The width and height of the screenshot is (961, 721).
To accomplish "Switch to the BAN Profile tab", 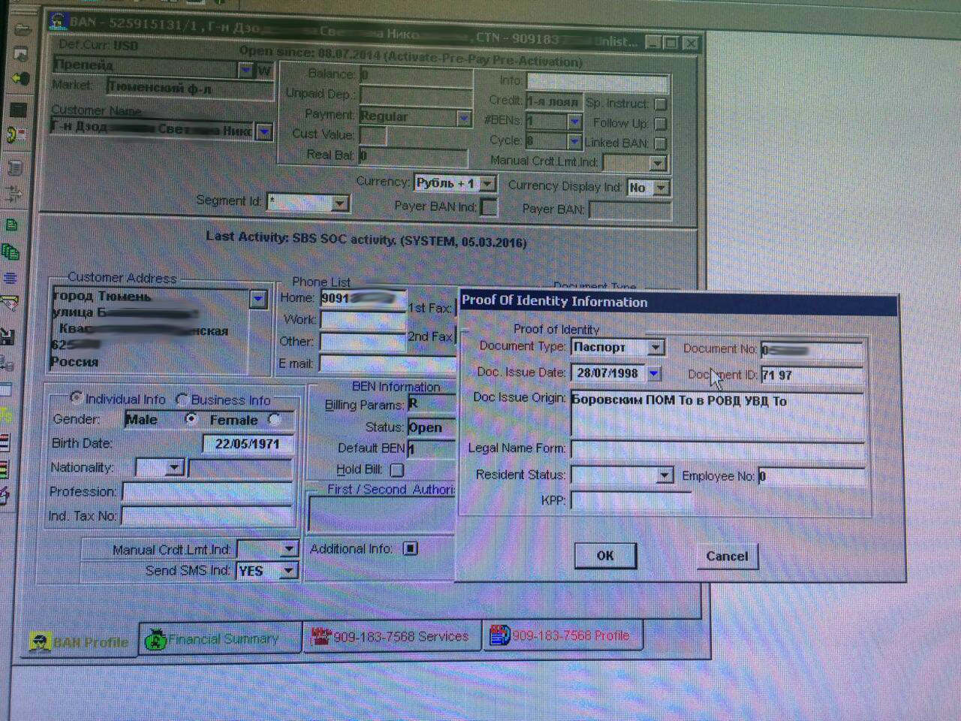I will pyautogui.click(x=78, y=642).
